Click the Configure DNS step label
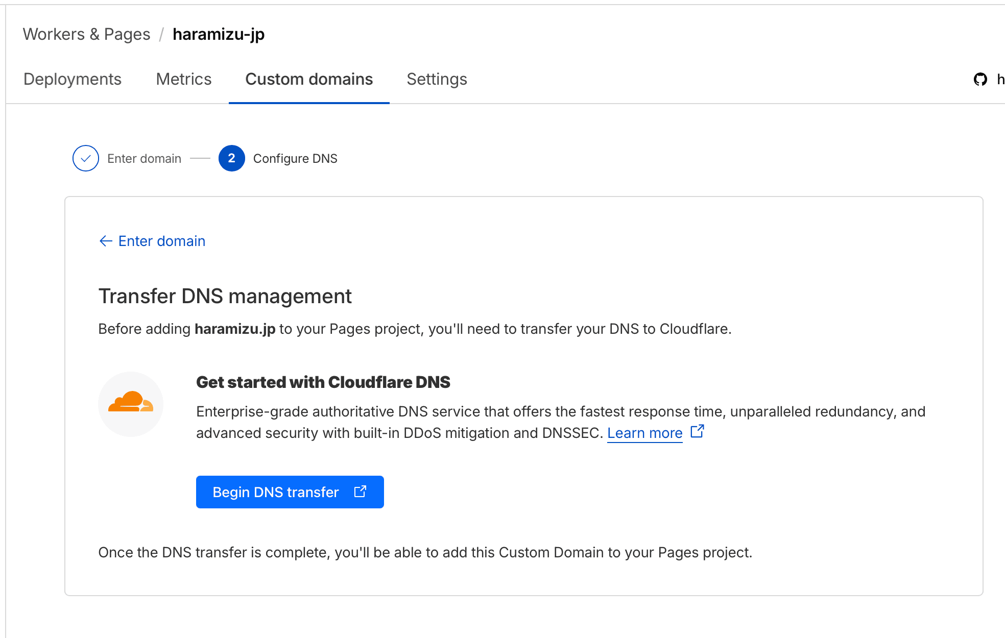Image resolution: width=1005 pixels, height=638 pixels. point(295,159)
